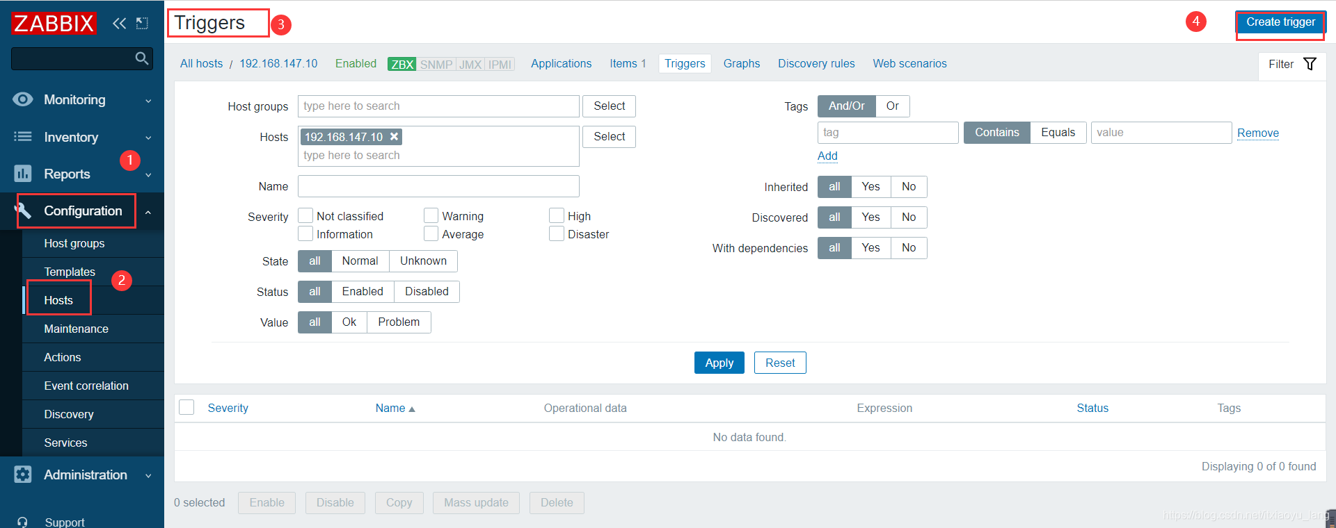Click Select next to Host groups

[x=609, y=106]
